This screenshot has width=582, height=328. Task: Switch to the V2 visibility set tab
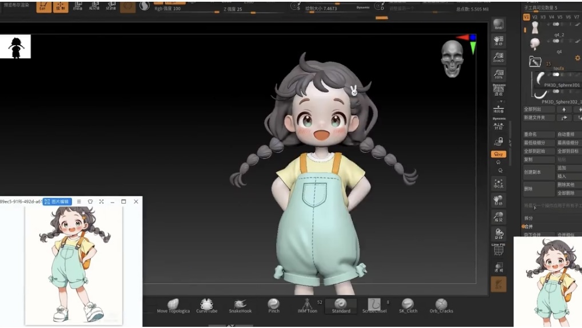click(x=535, y=17)
